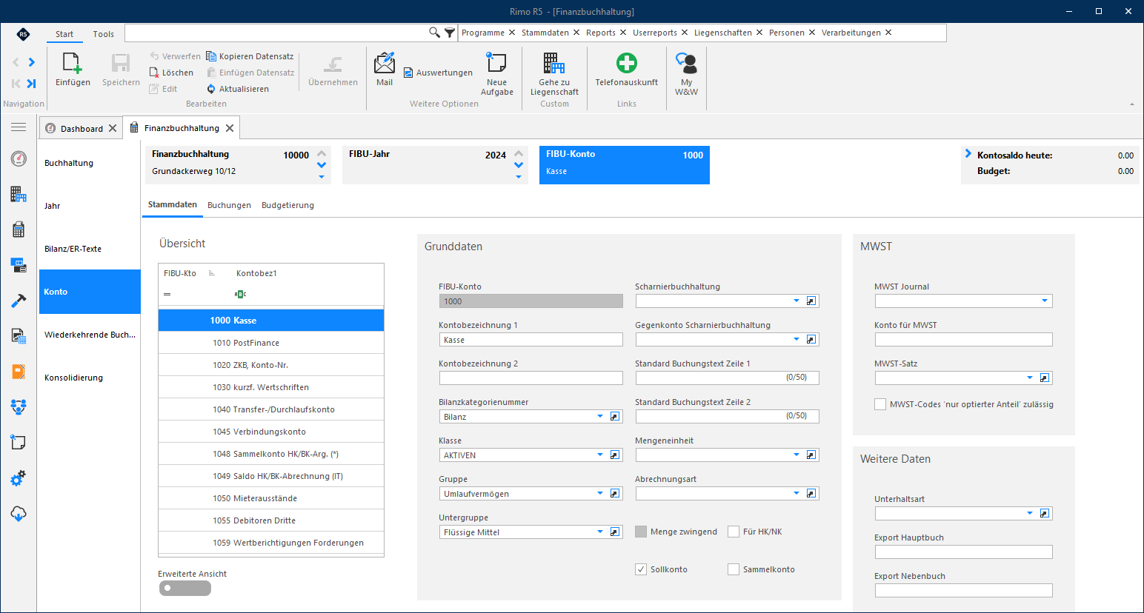The width and height of the screenshot is (1144, 613).
Task: Open the MWST Journal dropdown
Action: pos(1045,301)
